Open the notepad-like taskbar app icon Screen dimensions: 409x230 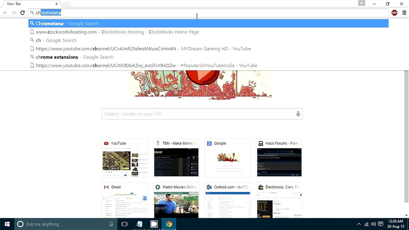pyautogui.click(x=139, y=224)
